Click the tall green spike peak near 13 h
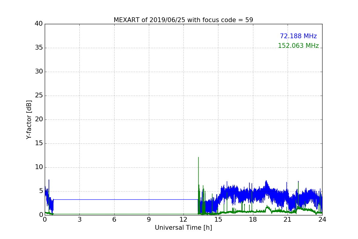The height and width of the screenshot is (239, 358). tap(198, 158)
